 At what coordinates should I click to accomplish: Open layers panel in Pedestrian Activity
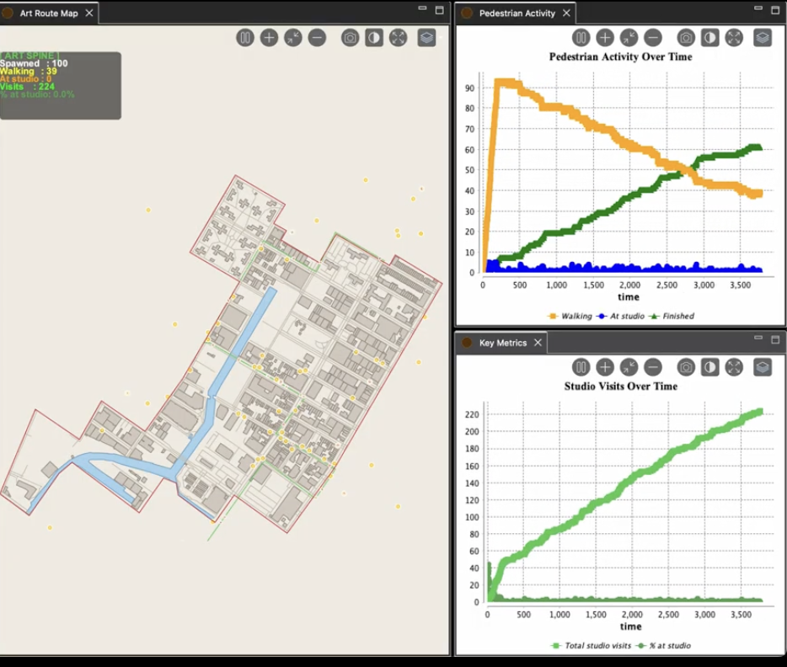(x=763, y=38)
